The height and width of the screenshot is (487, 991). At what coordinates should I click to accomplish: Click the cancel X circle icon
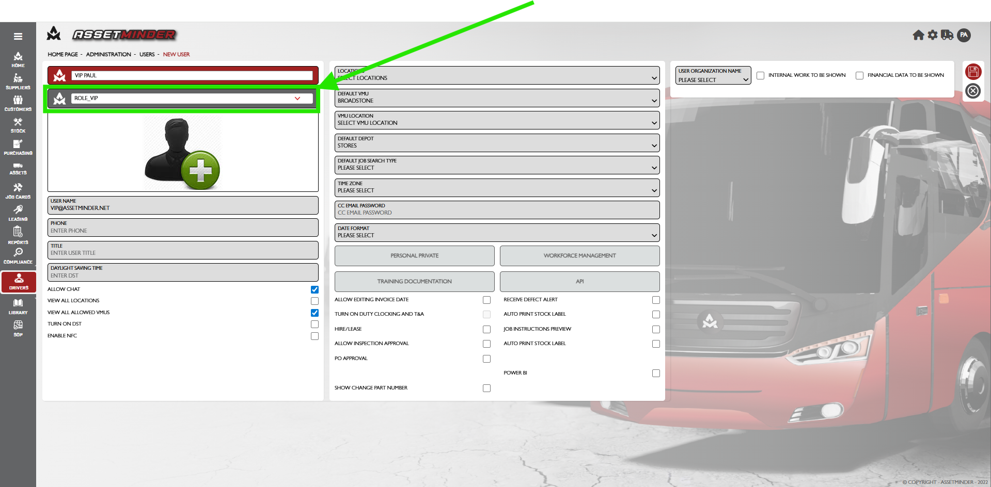[973, 91]
